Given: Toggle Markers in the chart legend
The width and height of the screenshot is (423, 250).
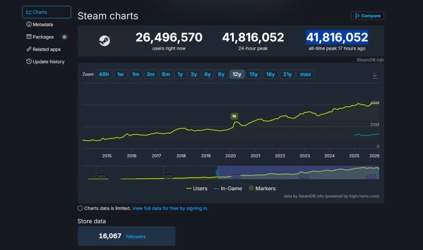Looking at the screenshot, I should (x=262, y=188).
